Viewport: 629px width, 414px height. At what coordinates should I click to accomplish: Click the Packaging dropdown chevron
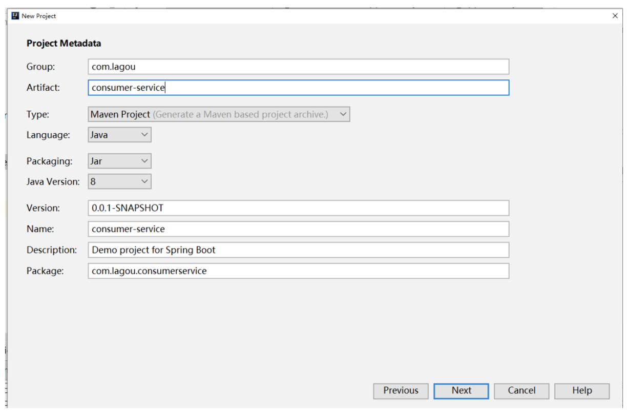(x=145, y=161)
